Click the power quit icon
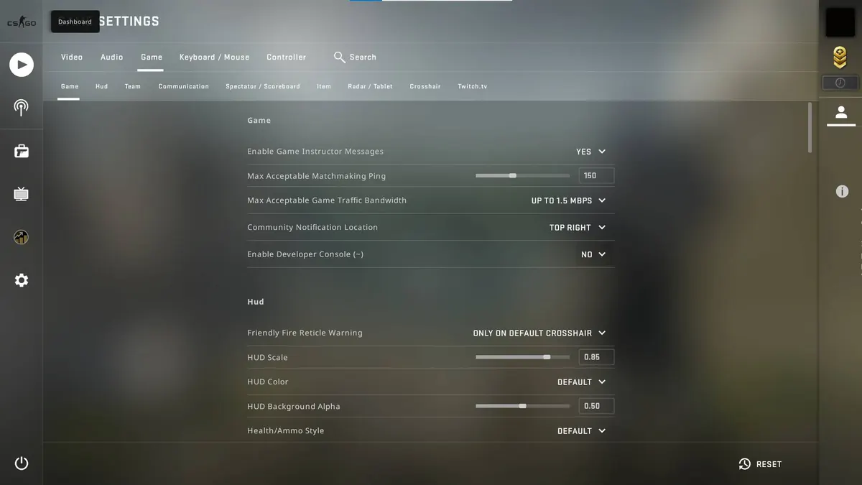Image resolution: width=862 pixels, height=485 pixels. click(x=22, y=463)
